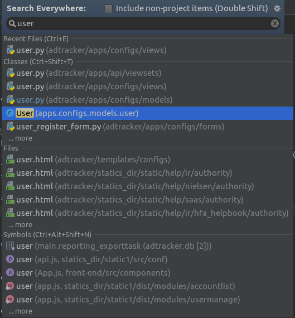Click the magnifying glass search icon

point(12,23)
